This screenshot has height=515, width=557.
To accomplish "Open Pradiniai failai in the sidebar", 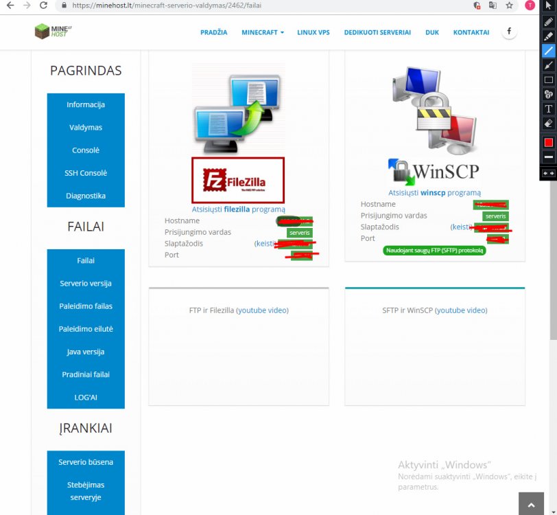I will 86,374.
